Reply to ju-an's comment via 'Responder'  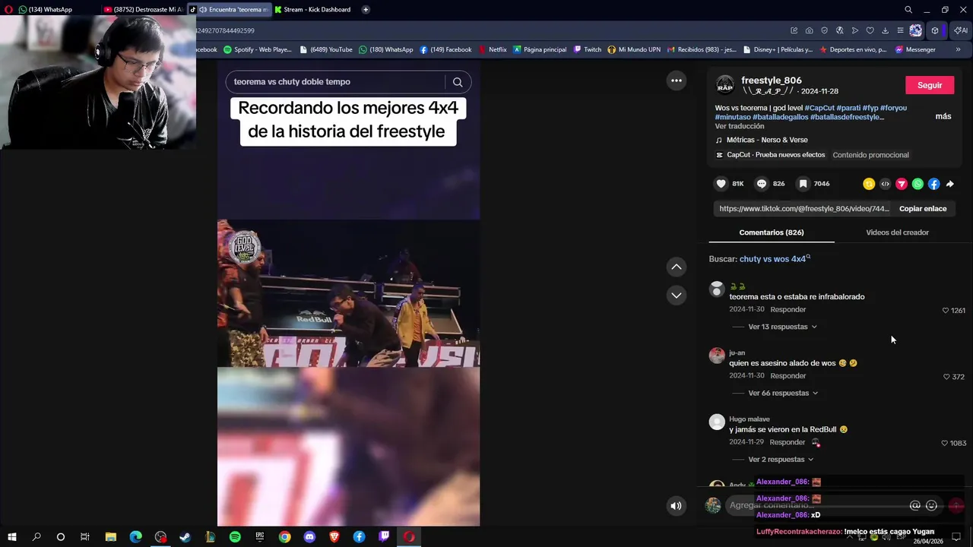(x=788, y=376)
